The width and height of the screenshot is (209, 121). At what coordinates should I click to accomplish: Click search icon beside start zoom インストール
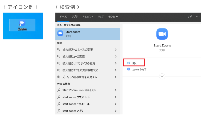[59, 104]
